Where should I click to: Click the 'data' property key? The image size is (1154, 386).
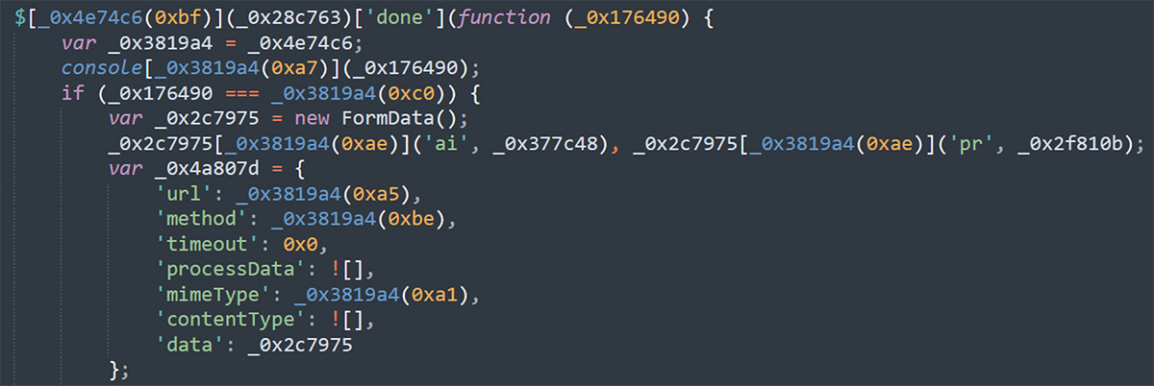[x=186, y=344]
